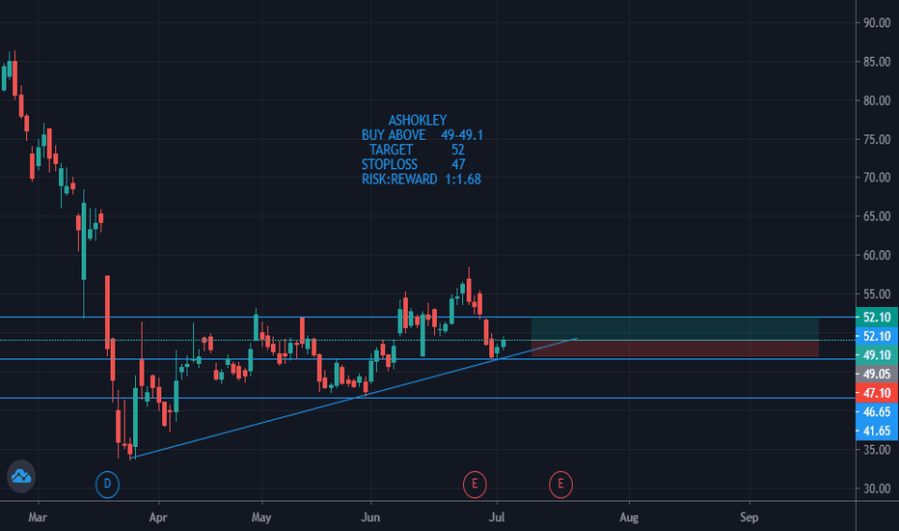Open the upcoming earnings E marker after the last candle

[x=560, y=484]
